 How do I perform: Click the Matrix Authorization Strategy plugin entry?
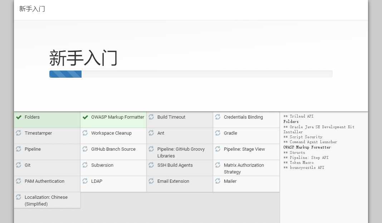point(244,168)
